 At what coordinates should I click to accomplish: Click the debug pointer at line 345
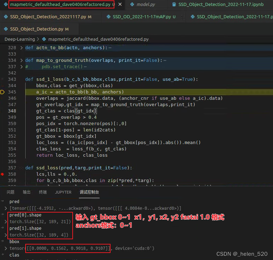2,92
